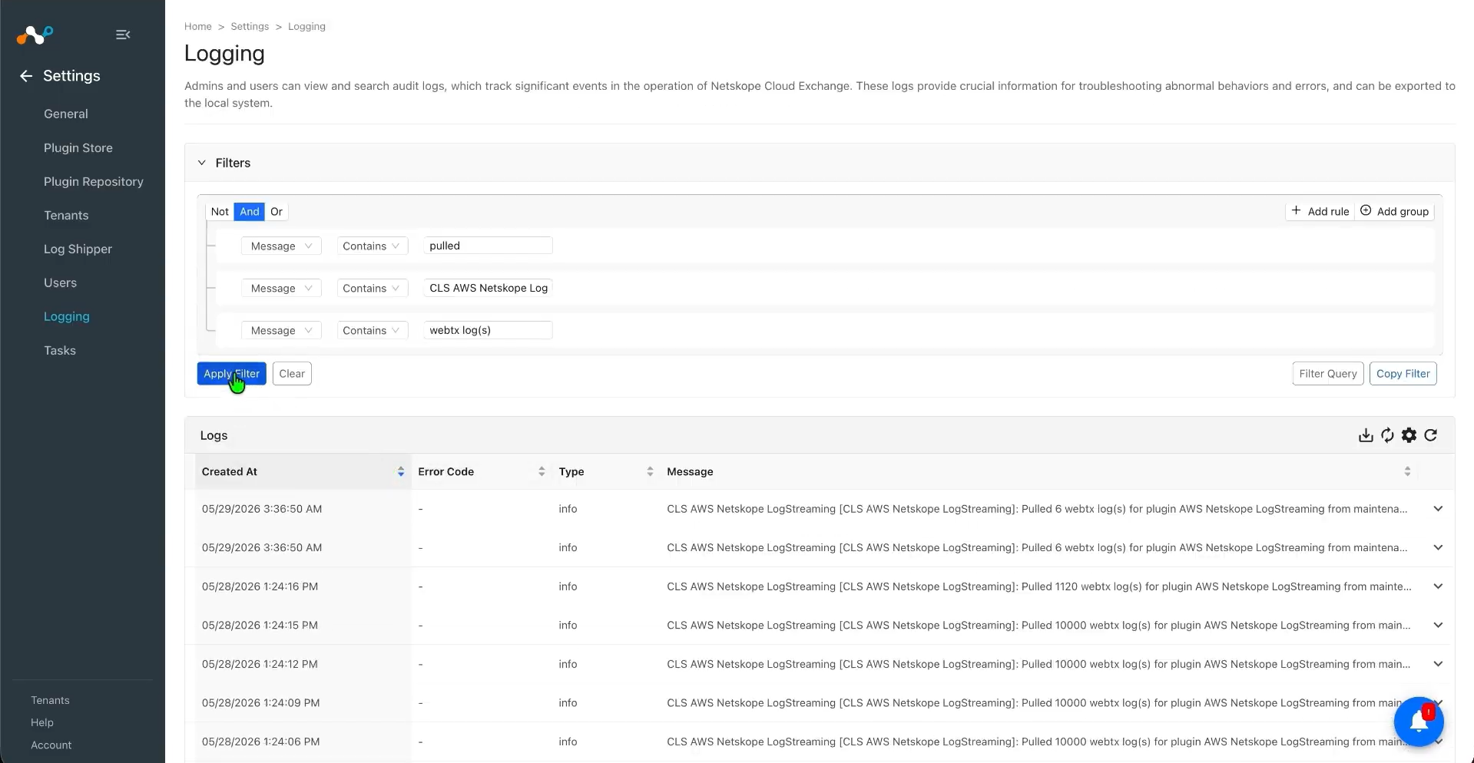The image size is (1474, 763).
Task: Select Logging in the sidebar
Action: click(x=67, y=317)
